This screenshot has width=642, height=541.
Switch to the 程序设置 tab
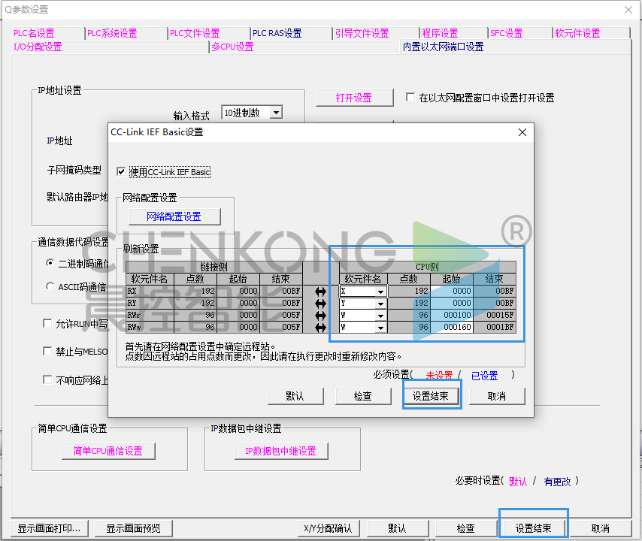click(x=440, y=33)
